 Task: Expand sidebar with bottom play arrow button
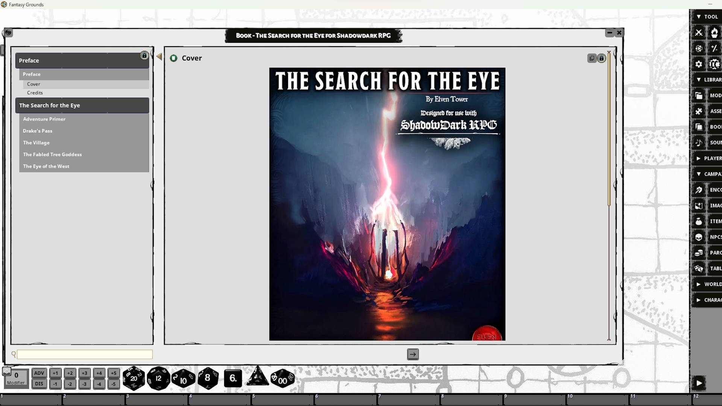699,383
